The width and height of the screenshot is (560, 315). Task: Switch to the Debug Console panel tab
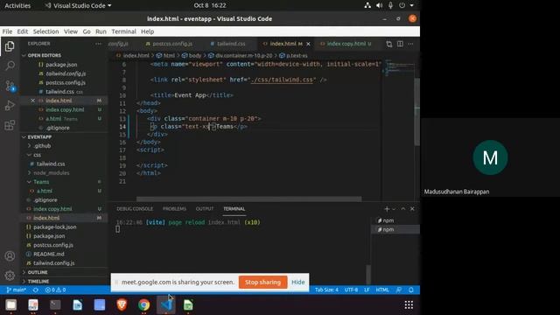pyautogui.click(x=135, y=208)
